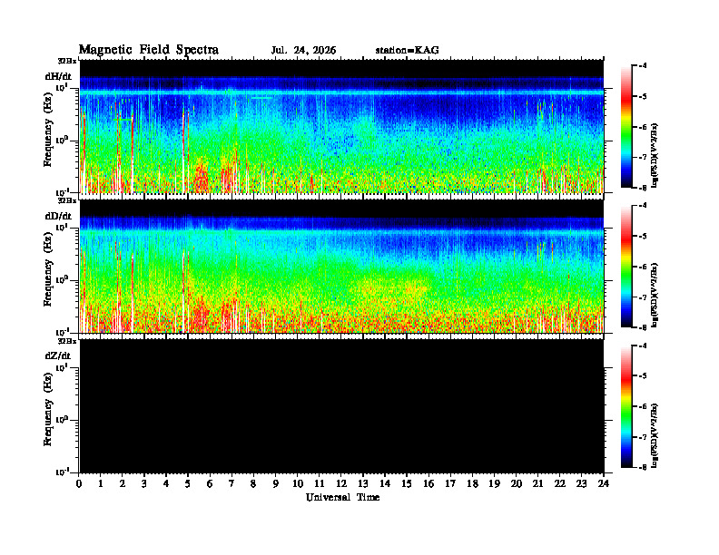Select the dH/dt panel label

coord(58,75)
